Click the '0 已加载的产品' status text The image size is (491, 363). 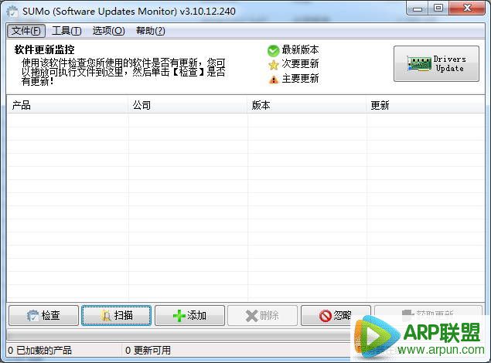tap(39, 350)
